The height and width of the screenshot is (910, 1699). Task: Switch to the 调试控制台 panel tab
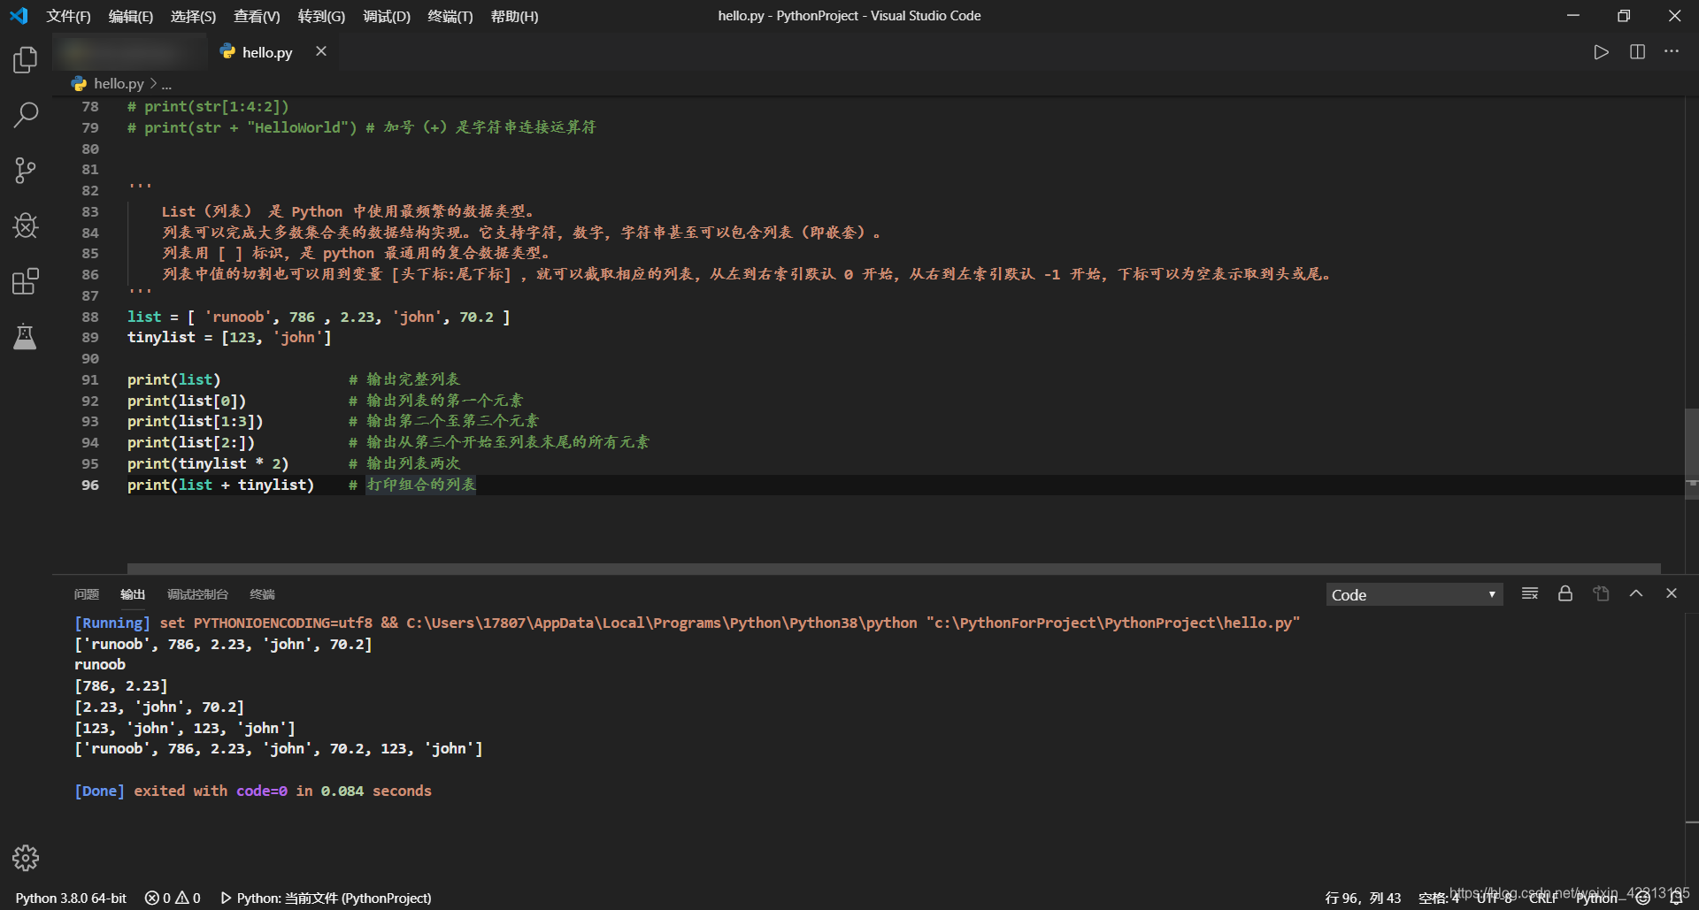pos(197,594)
